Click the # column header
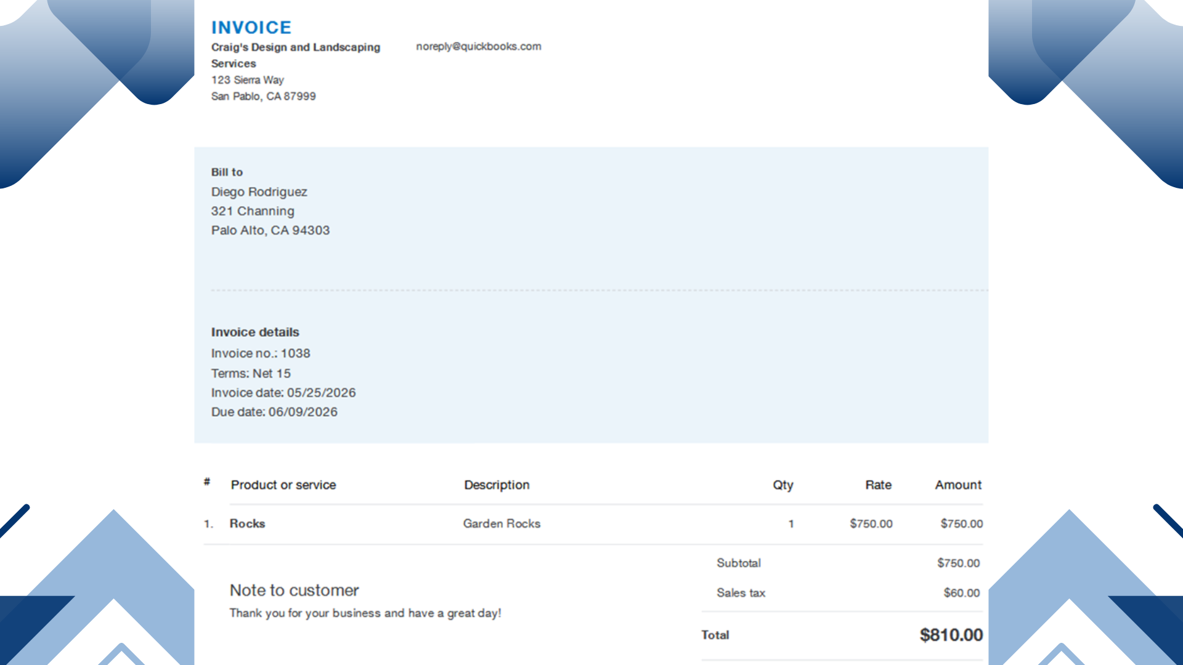The width and height of the screenshot is (1183, 665). 207,482
